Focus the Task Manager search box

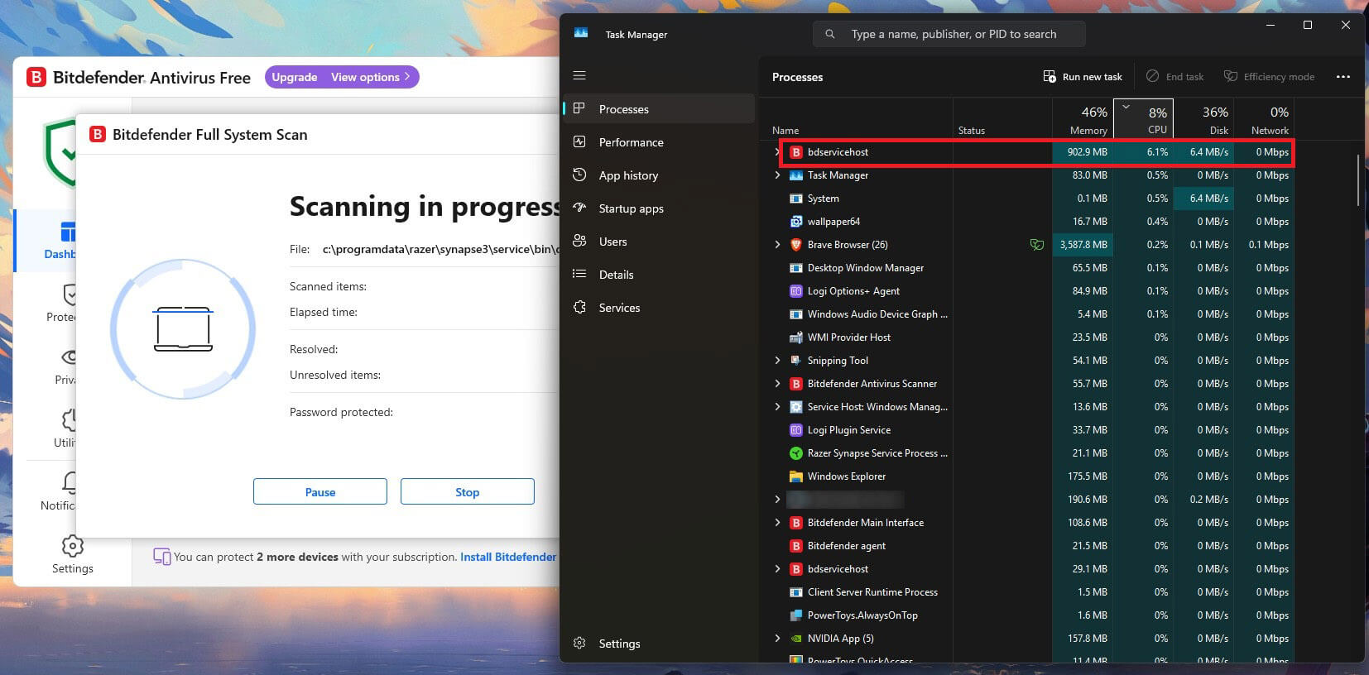point(949,34)
